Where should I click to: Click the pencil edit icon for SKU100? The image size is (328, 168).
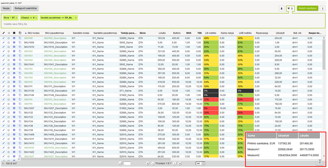(x=3, y=38)
